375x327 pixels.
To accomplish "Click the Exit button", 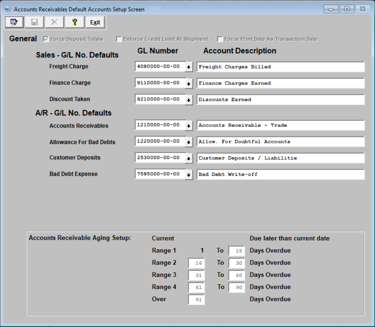I will (95, 22).
